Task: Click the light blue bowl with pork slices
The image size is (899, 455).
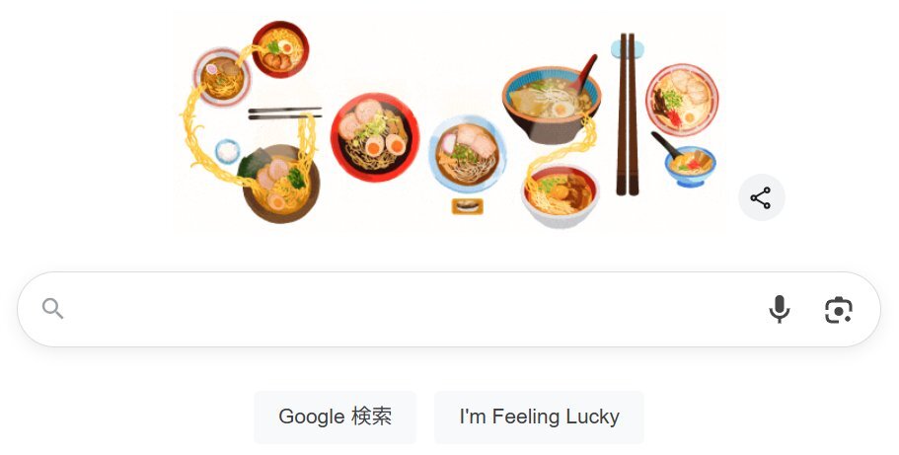Action: point(468,154)
